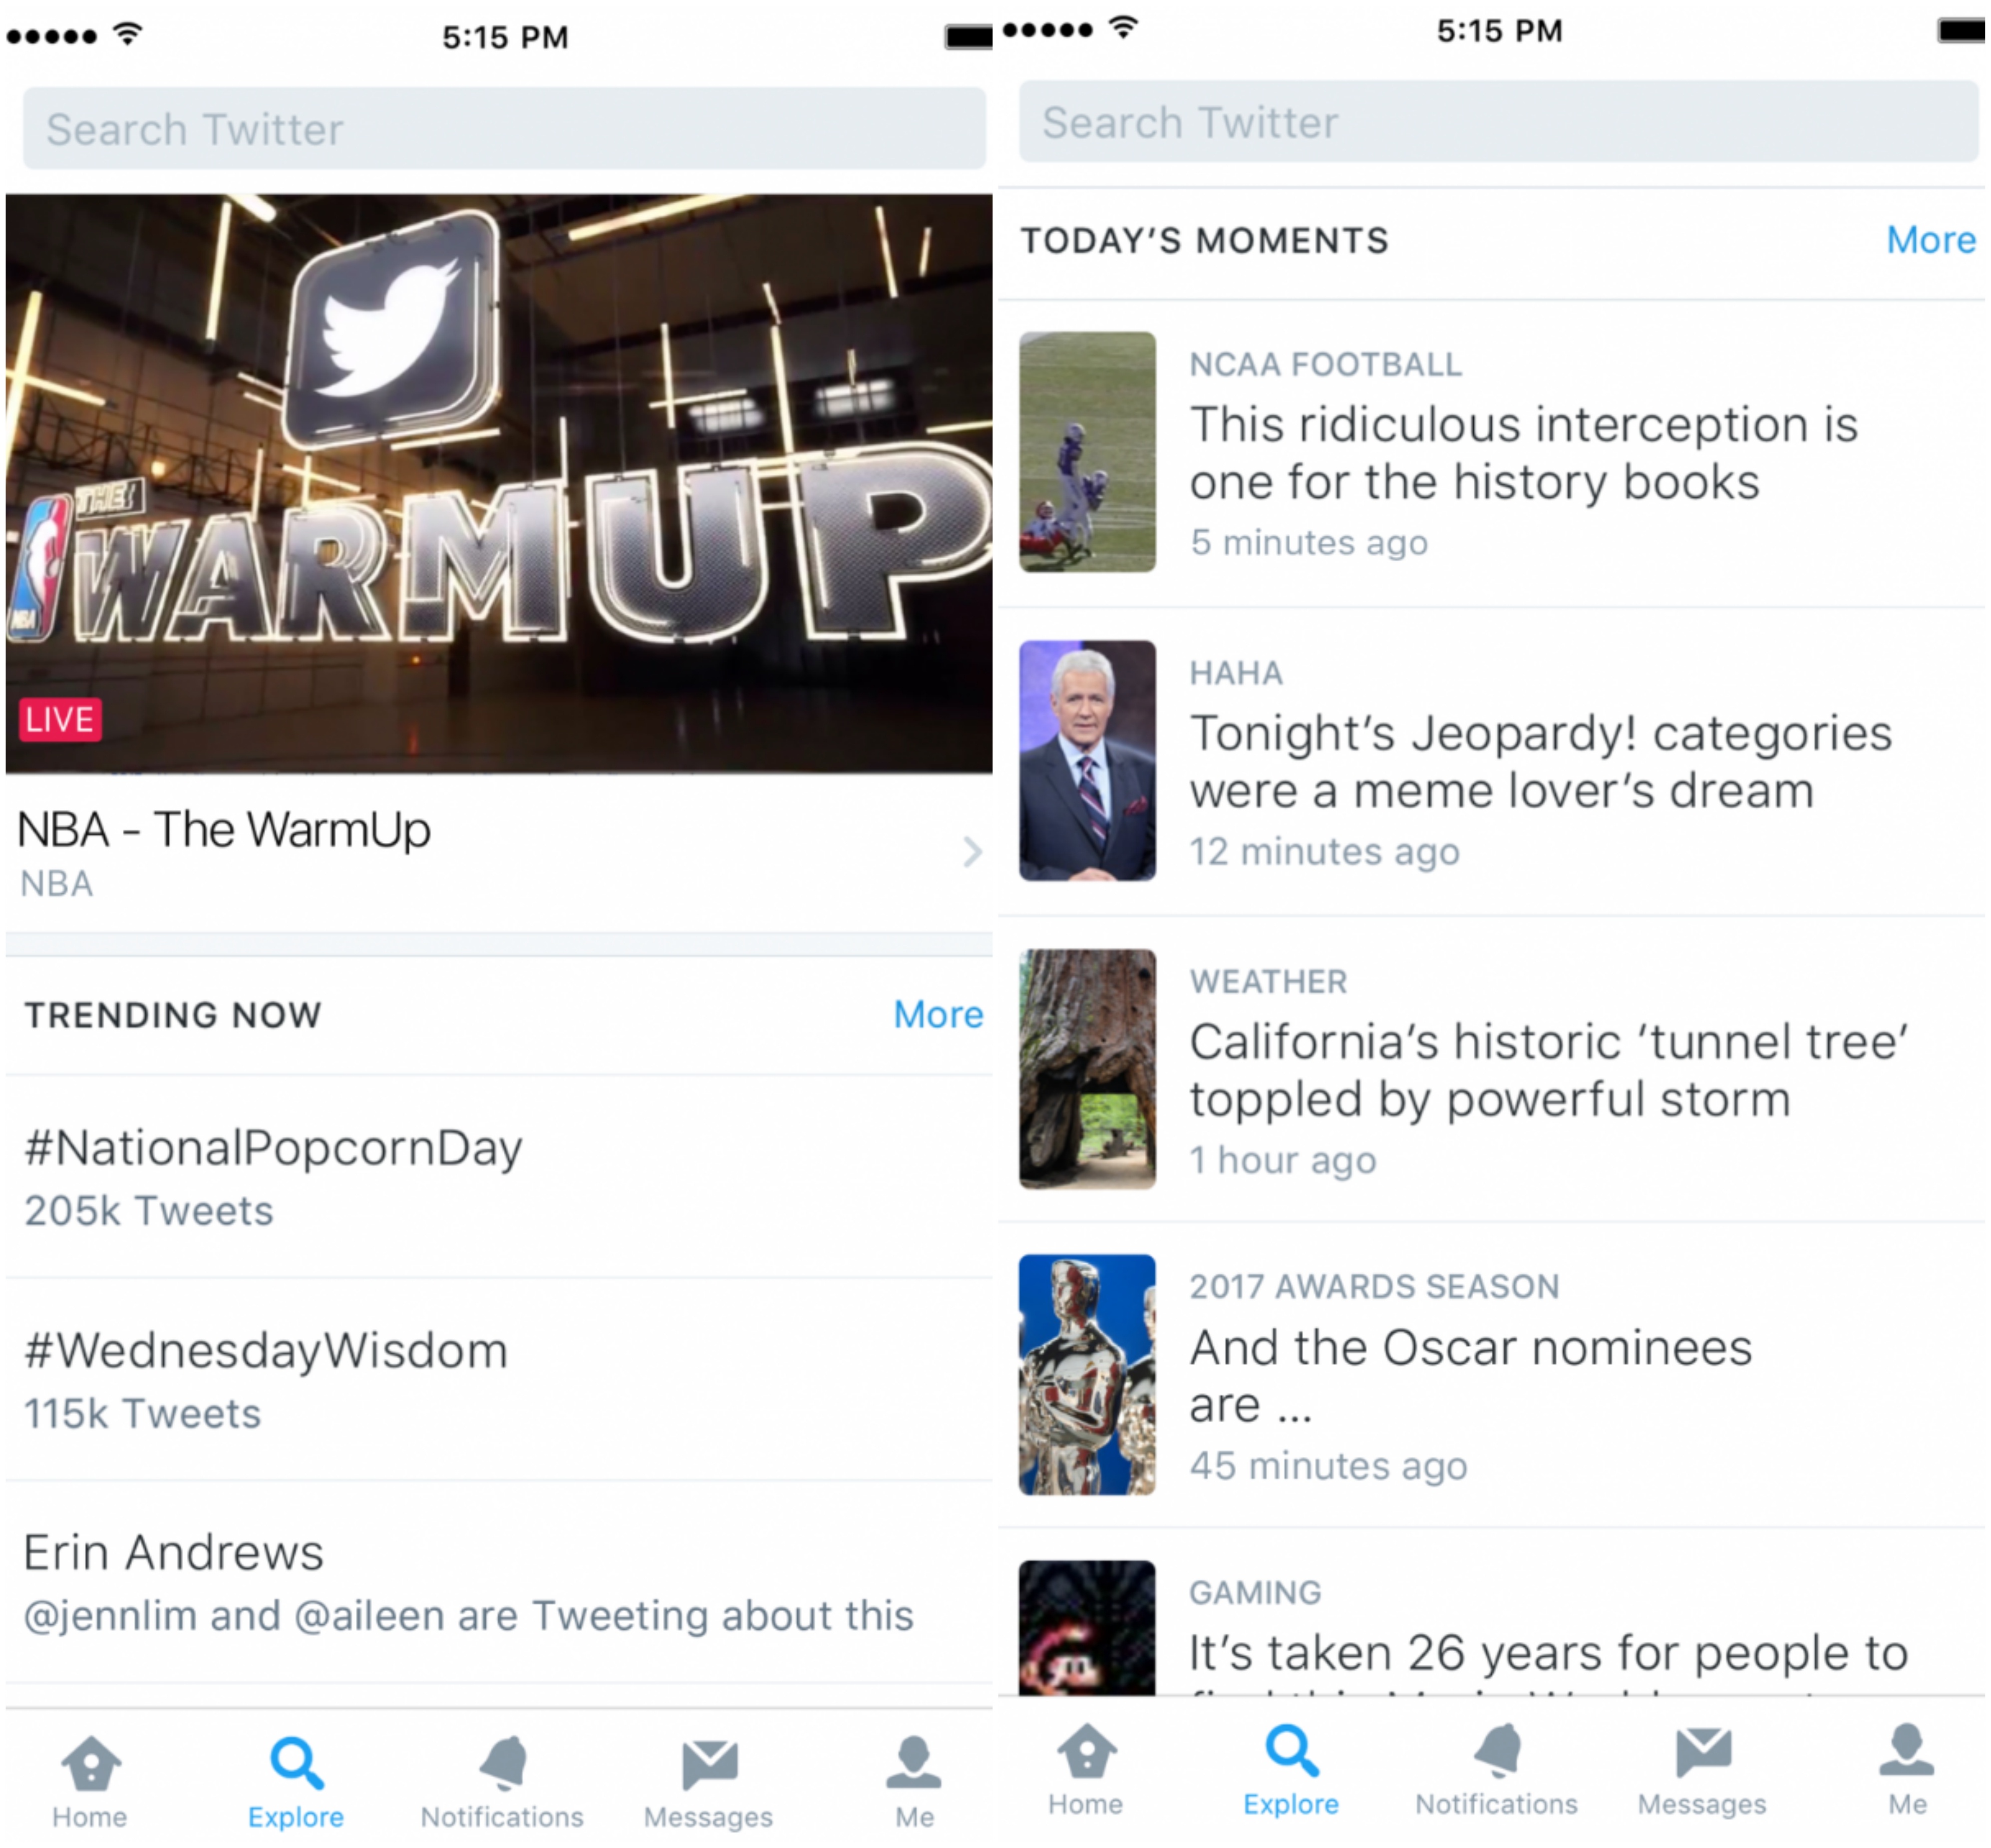Open Messages with the envelope icon
The height and width of the screenshot is (1848, 1991).
[x=708, y=1770]
